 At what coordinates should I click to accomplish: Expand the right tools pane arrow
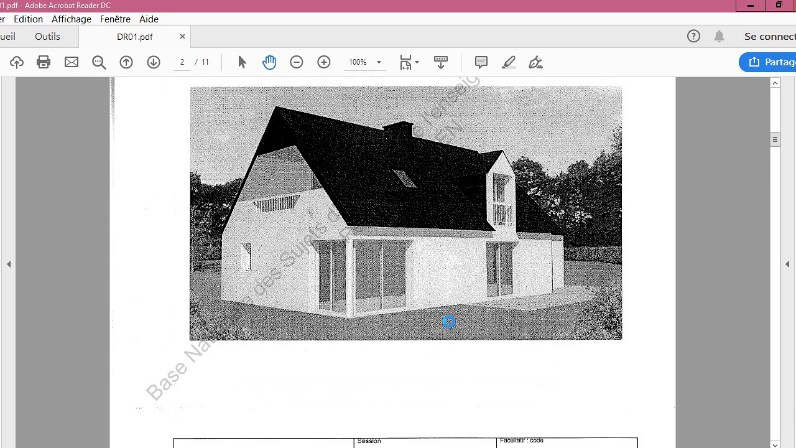click(x=787, y=264)
